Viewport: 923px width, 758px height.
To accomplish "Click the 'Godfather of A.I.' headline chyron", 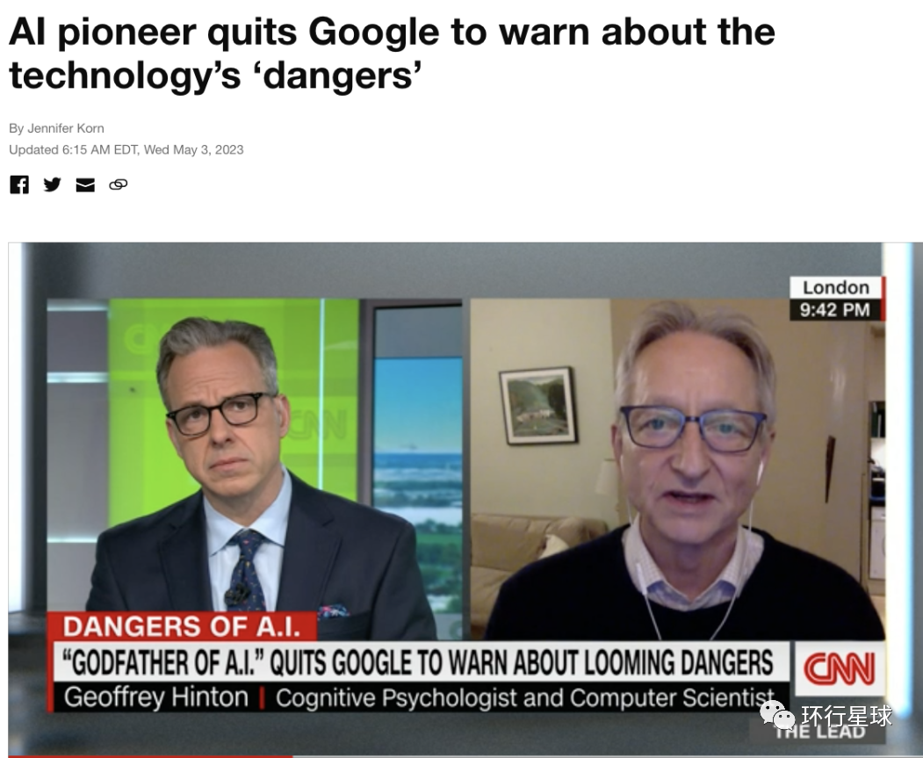I will (x=418, y=662).
